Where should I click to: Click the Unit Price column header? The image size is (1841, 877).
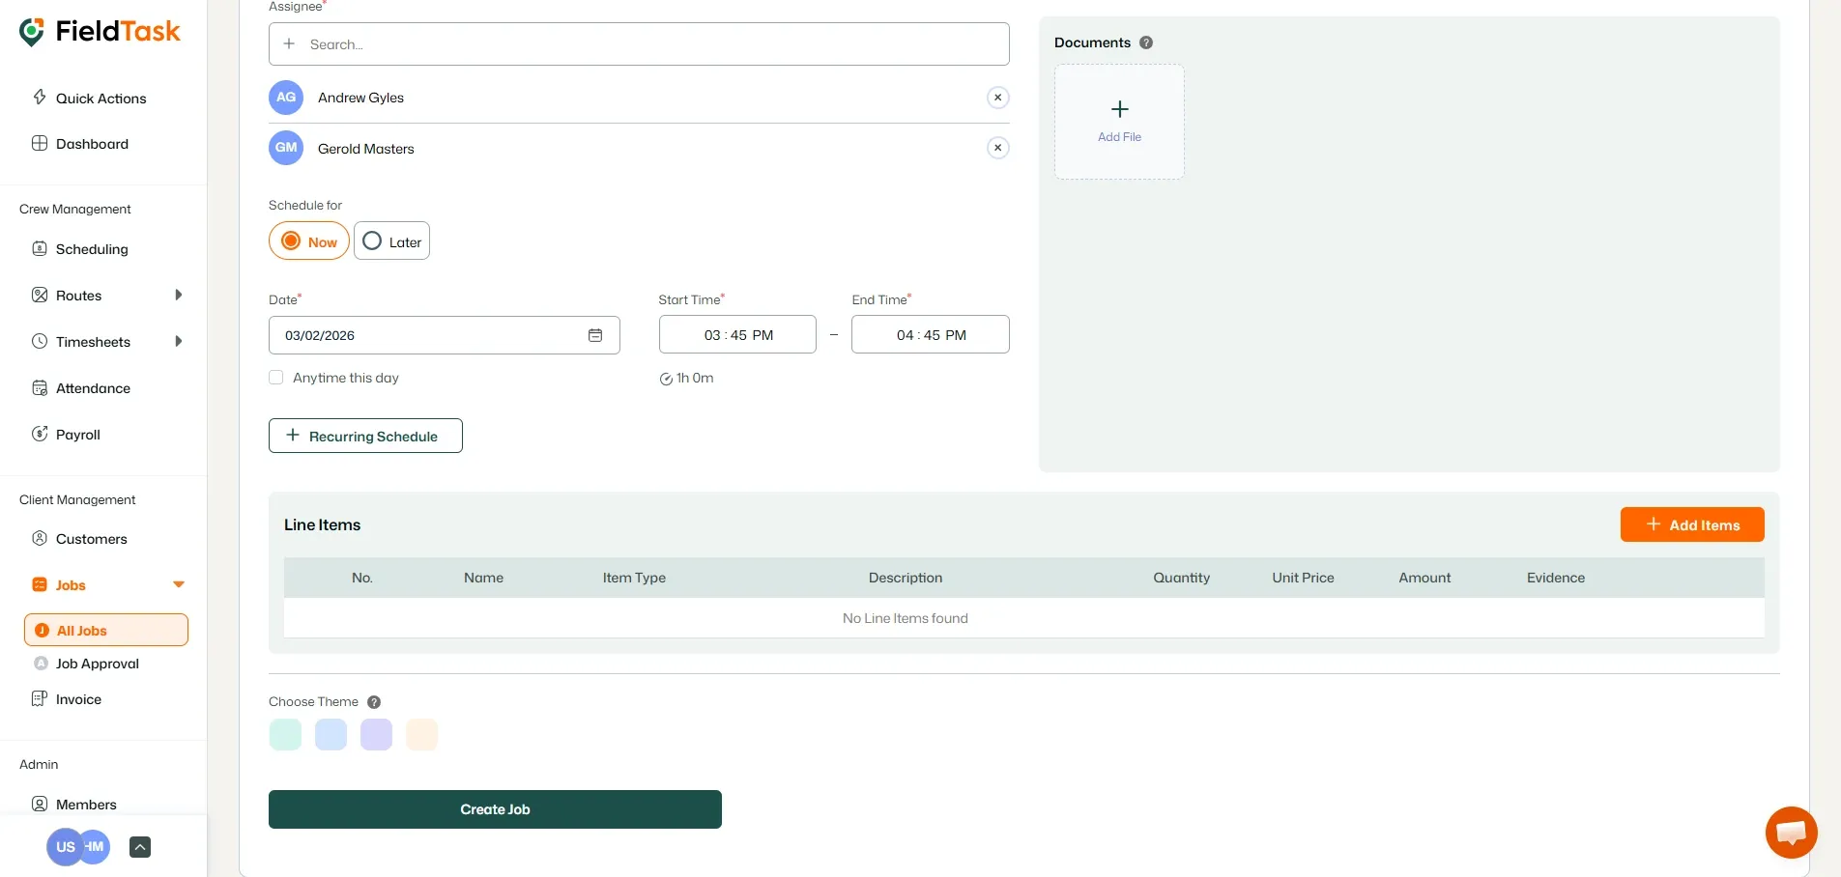point(1303,578)
